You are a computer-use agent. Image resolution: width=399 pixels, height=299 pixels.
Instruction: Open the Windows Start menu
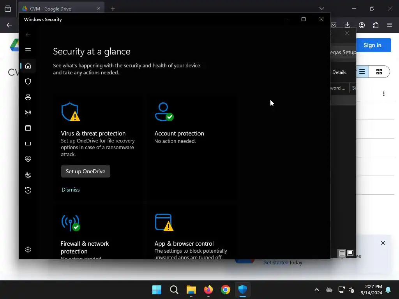(x=157, y=290)
